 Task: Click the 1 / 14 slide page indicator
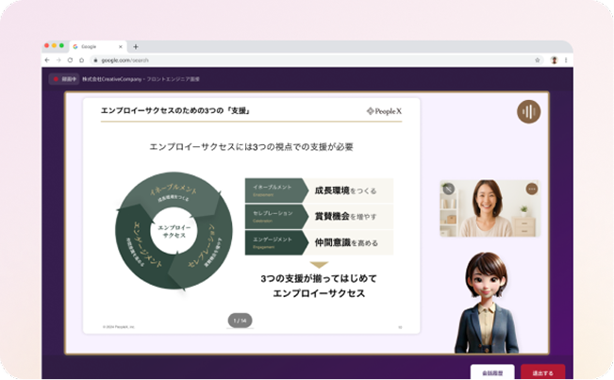point(242,322)
